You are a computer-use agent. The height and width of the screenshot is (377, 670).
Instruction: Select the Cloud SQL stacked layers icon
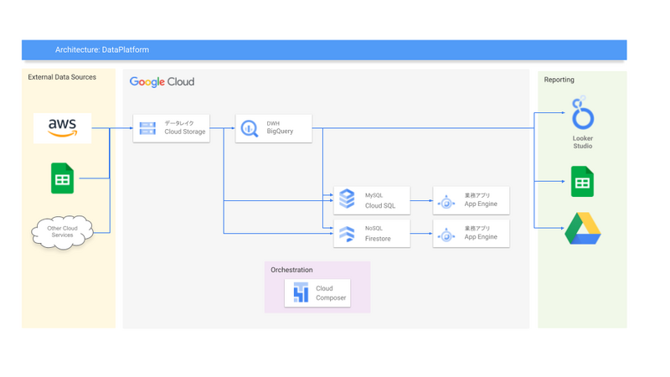tap(347, 199)
